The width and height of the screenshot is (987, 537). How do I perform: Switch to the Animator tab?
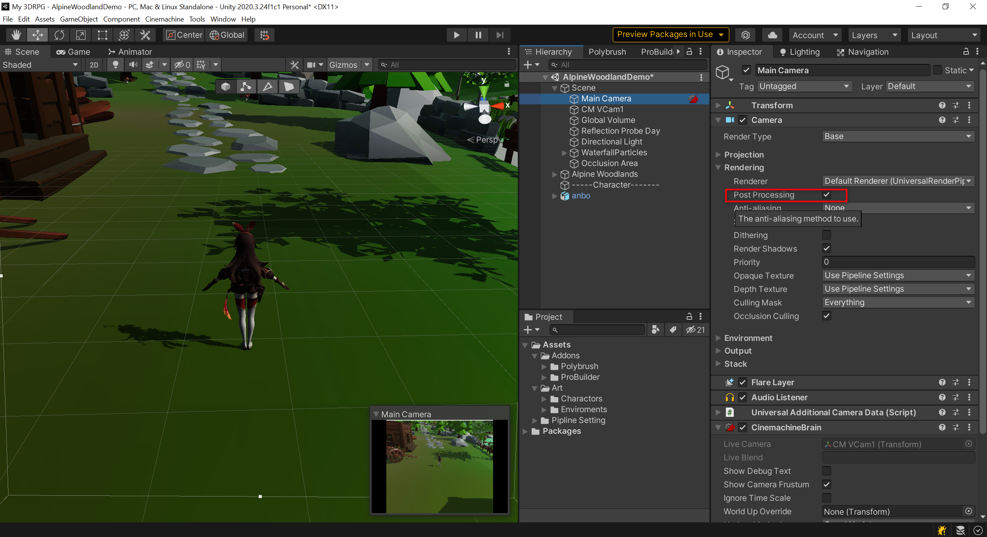pos(130,52)
